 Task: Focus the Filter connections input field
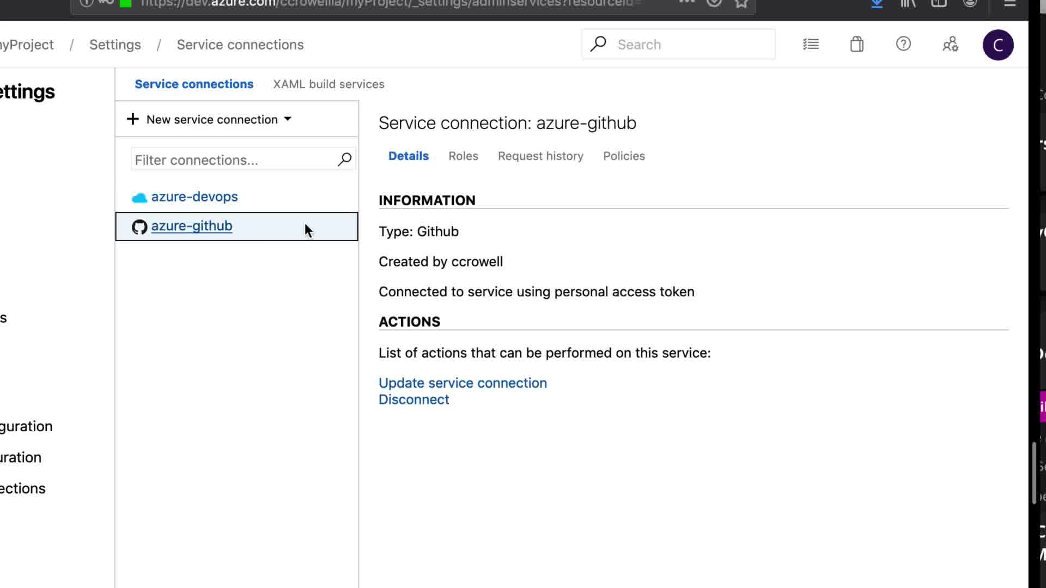point(232,160)
